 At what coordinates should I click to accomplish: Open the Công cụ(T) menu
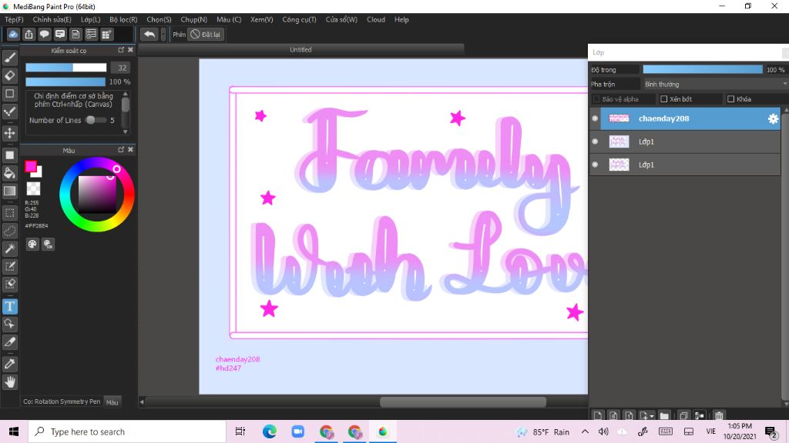(299, 19)
